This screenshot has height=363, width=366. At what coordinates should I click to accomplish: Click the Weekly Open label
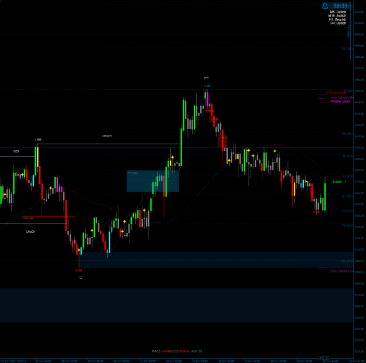(x=340, y=101)
